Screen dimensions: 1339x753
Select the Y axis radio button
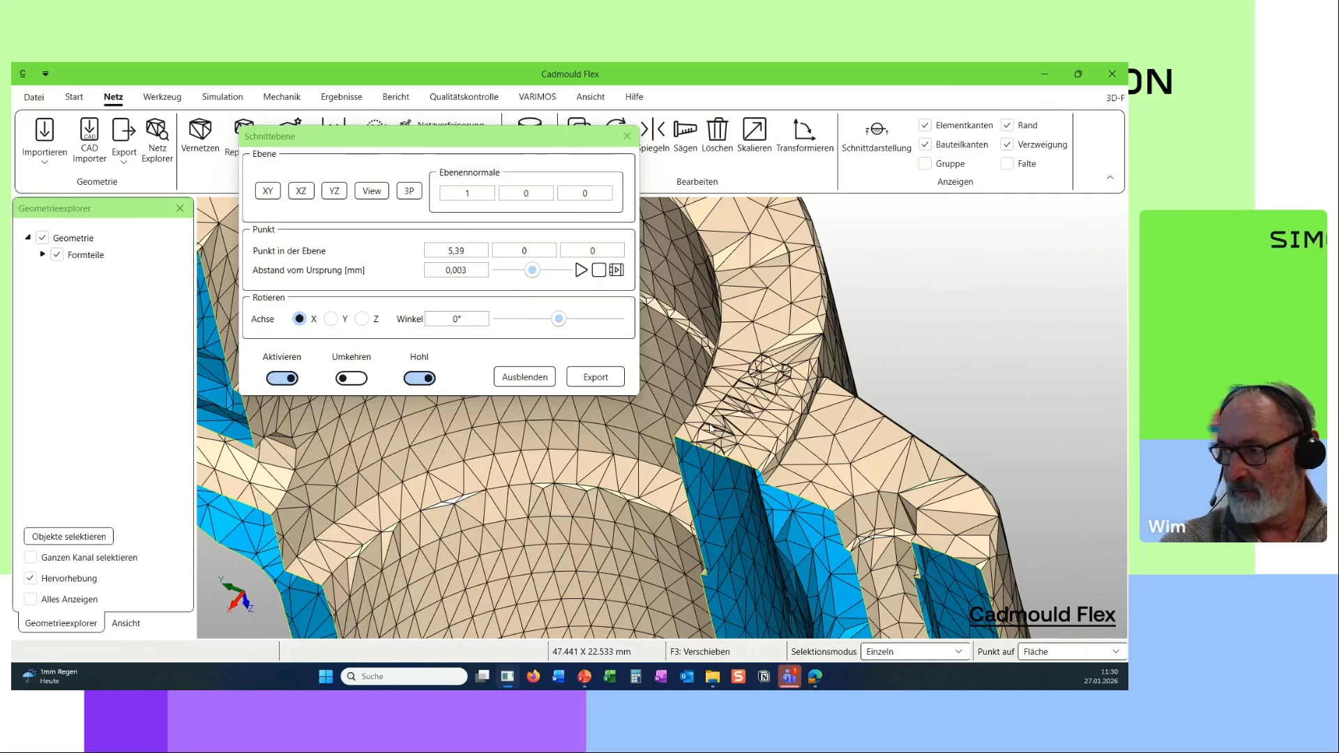331,319
